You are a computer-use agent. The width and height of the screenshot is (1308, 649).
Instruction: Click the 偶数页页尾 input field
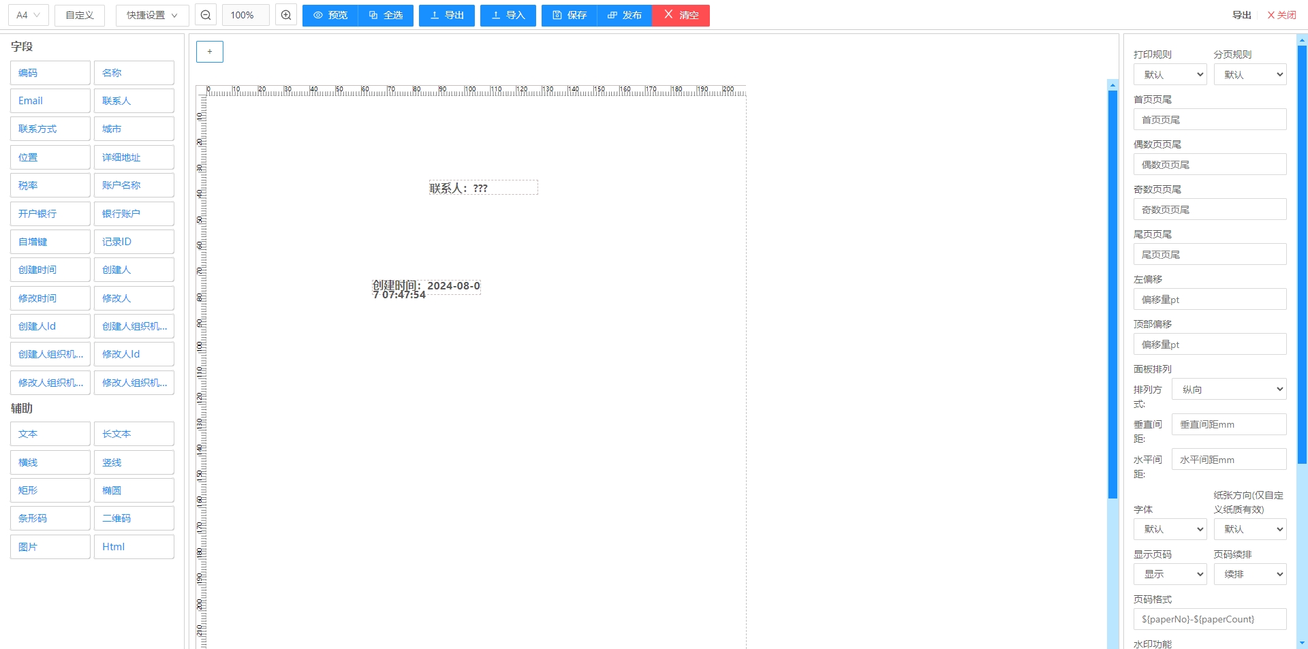(x=1210, y=164)
